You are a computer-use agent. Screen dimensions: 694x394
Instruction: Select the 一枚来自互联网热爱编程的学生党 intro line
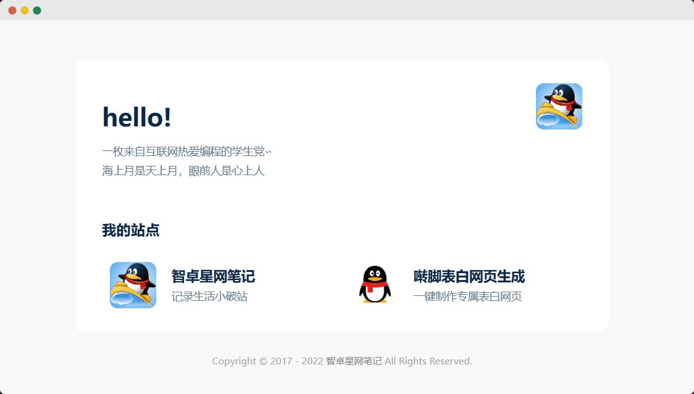186,151
